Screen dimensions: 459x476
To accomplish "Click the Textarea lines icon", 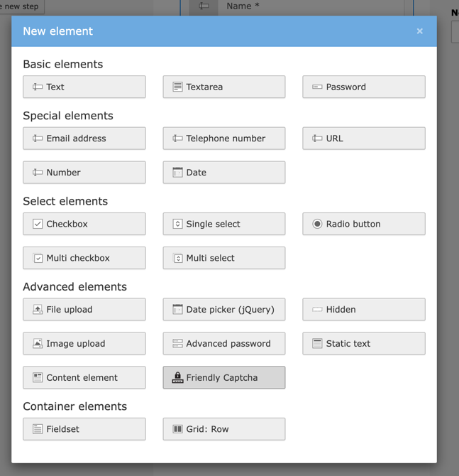I will click(x=177, y=87).
